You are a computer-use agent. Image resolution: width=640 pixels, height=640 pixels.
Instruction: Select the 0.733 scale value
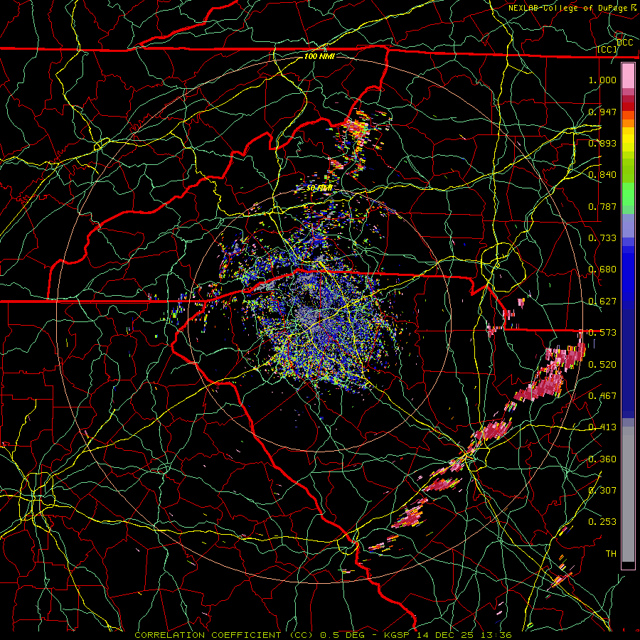coord(602,238)
